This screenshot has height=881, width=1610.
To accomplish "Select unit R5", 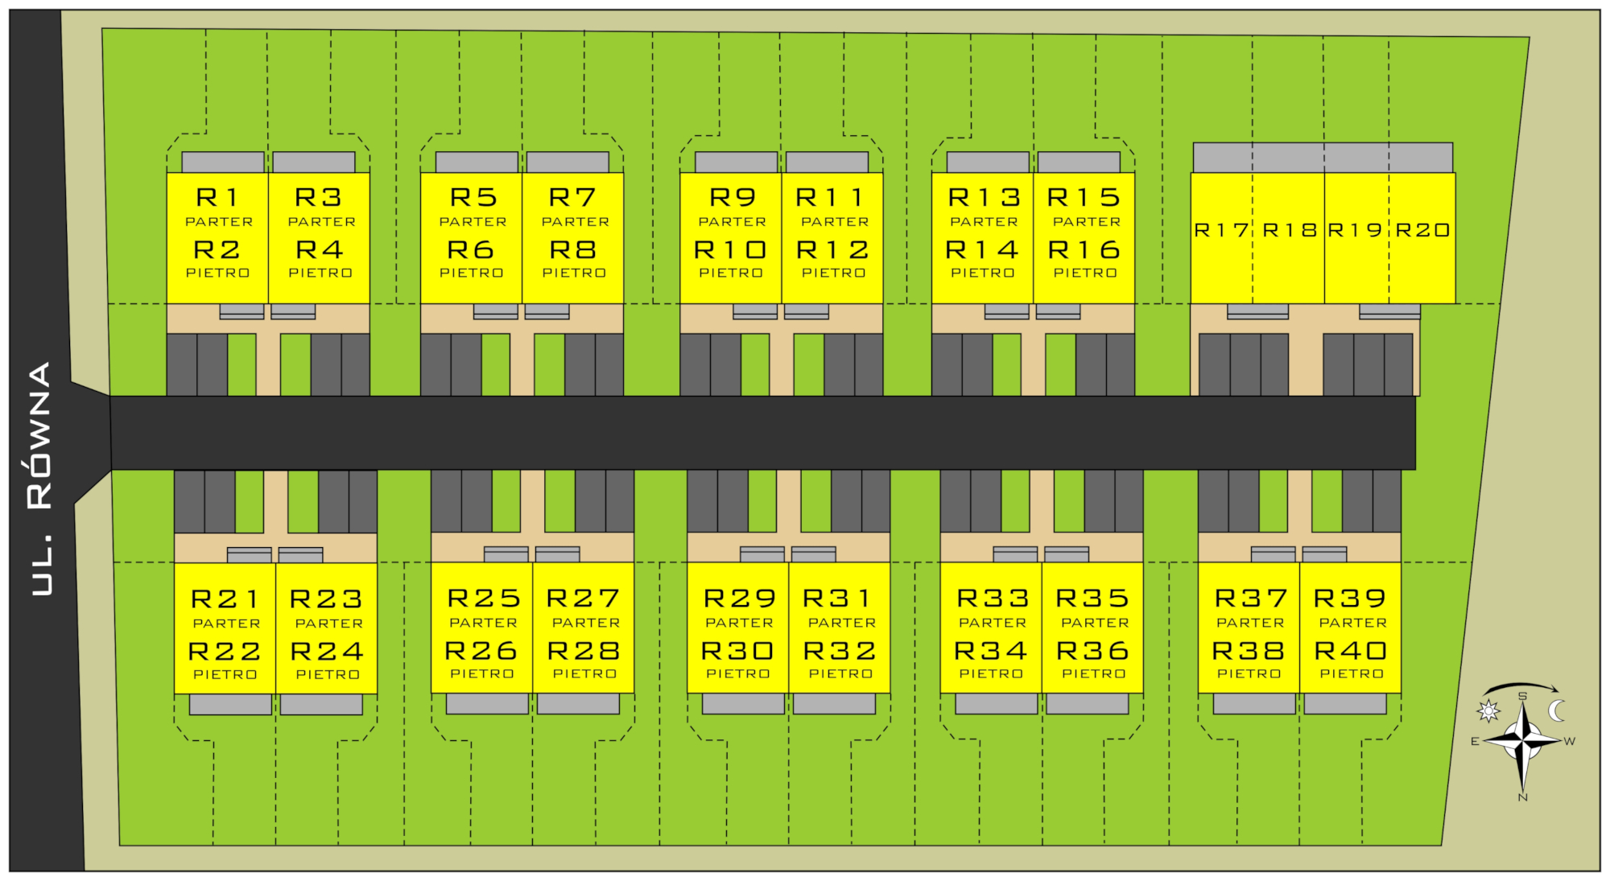I will [473, 197].
